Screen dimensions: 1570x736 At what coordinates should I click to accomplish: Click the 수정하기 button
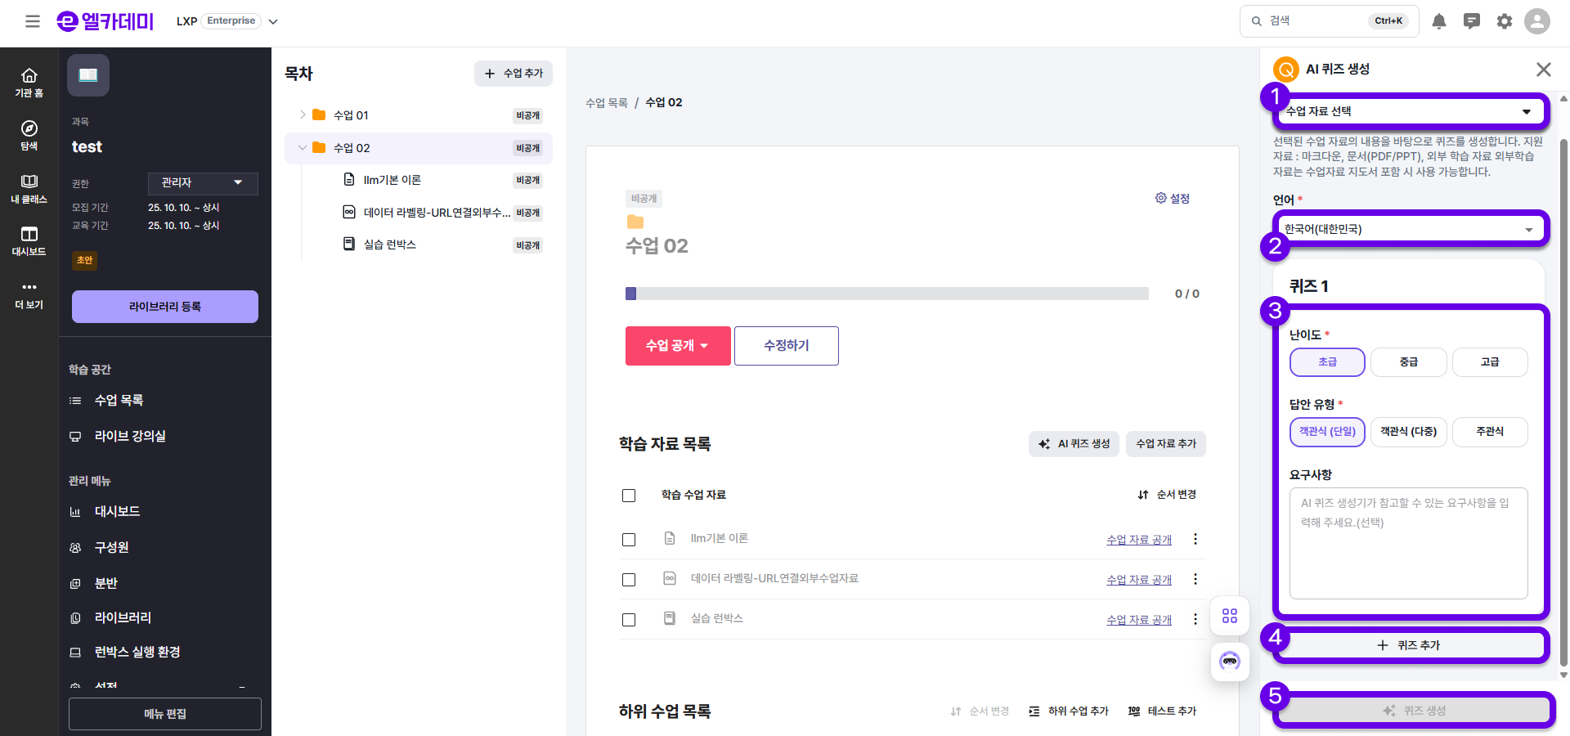click(x=786, y=346)
